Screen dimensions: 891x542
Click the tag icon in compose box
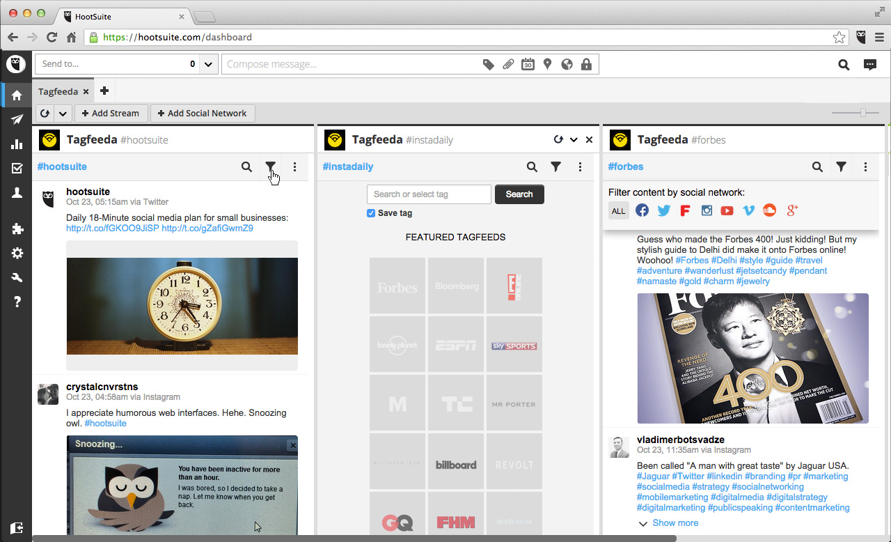click(489, 64)
